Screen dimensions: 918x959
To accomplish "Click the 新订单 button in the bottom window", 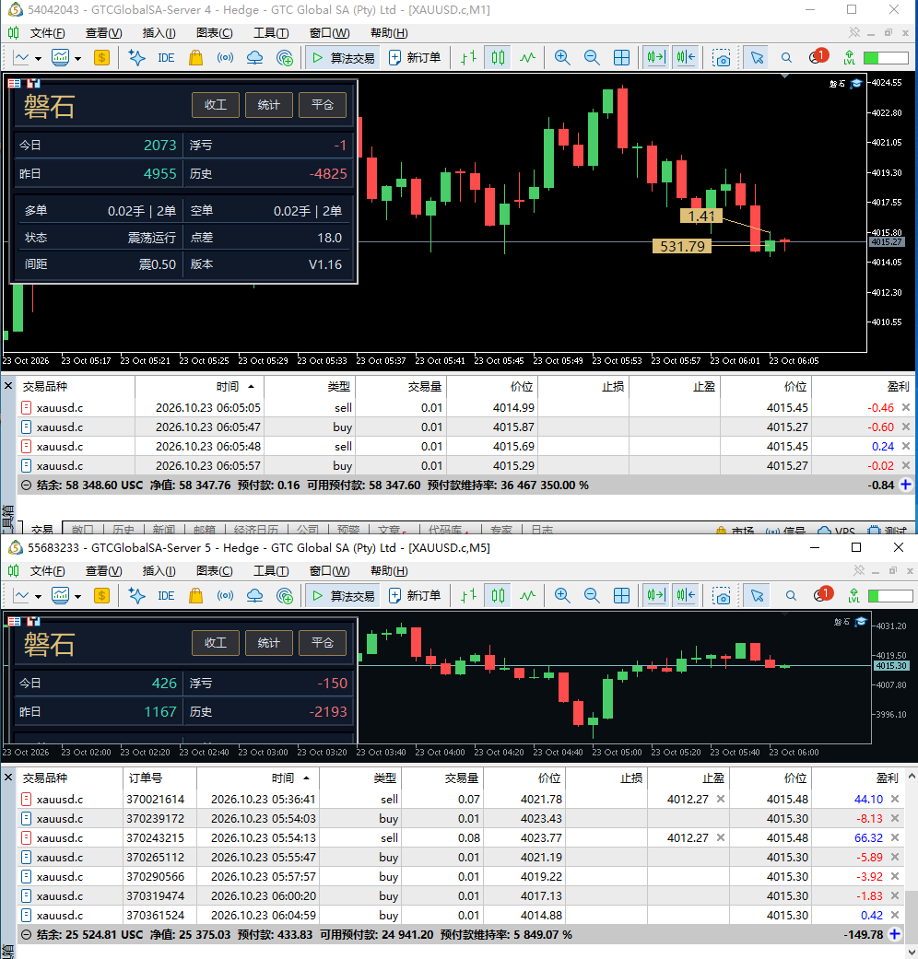I will point(415,596).
